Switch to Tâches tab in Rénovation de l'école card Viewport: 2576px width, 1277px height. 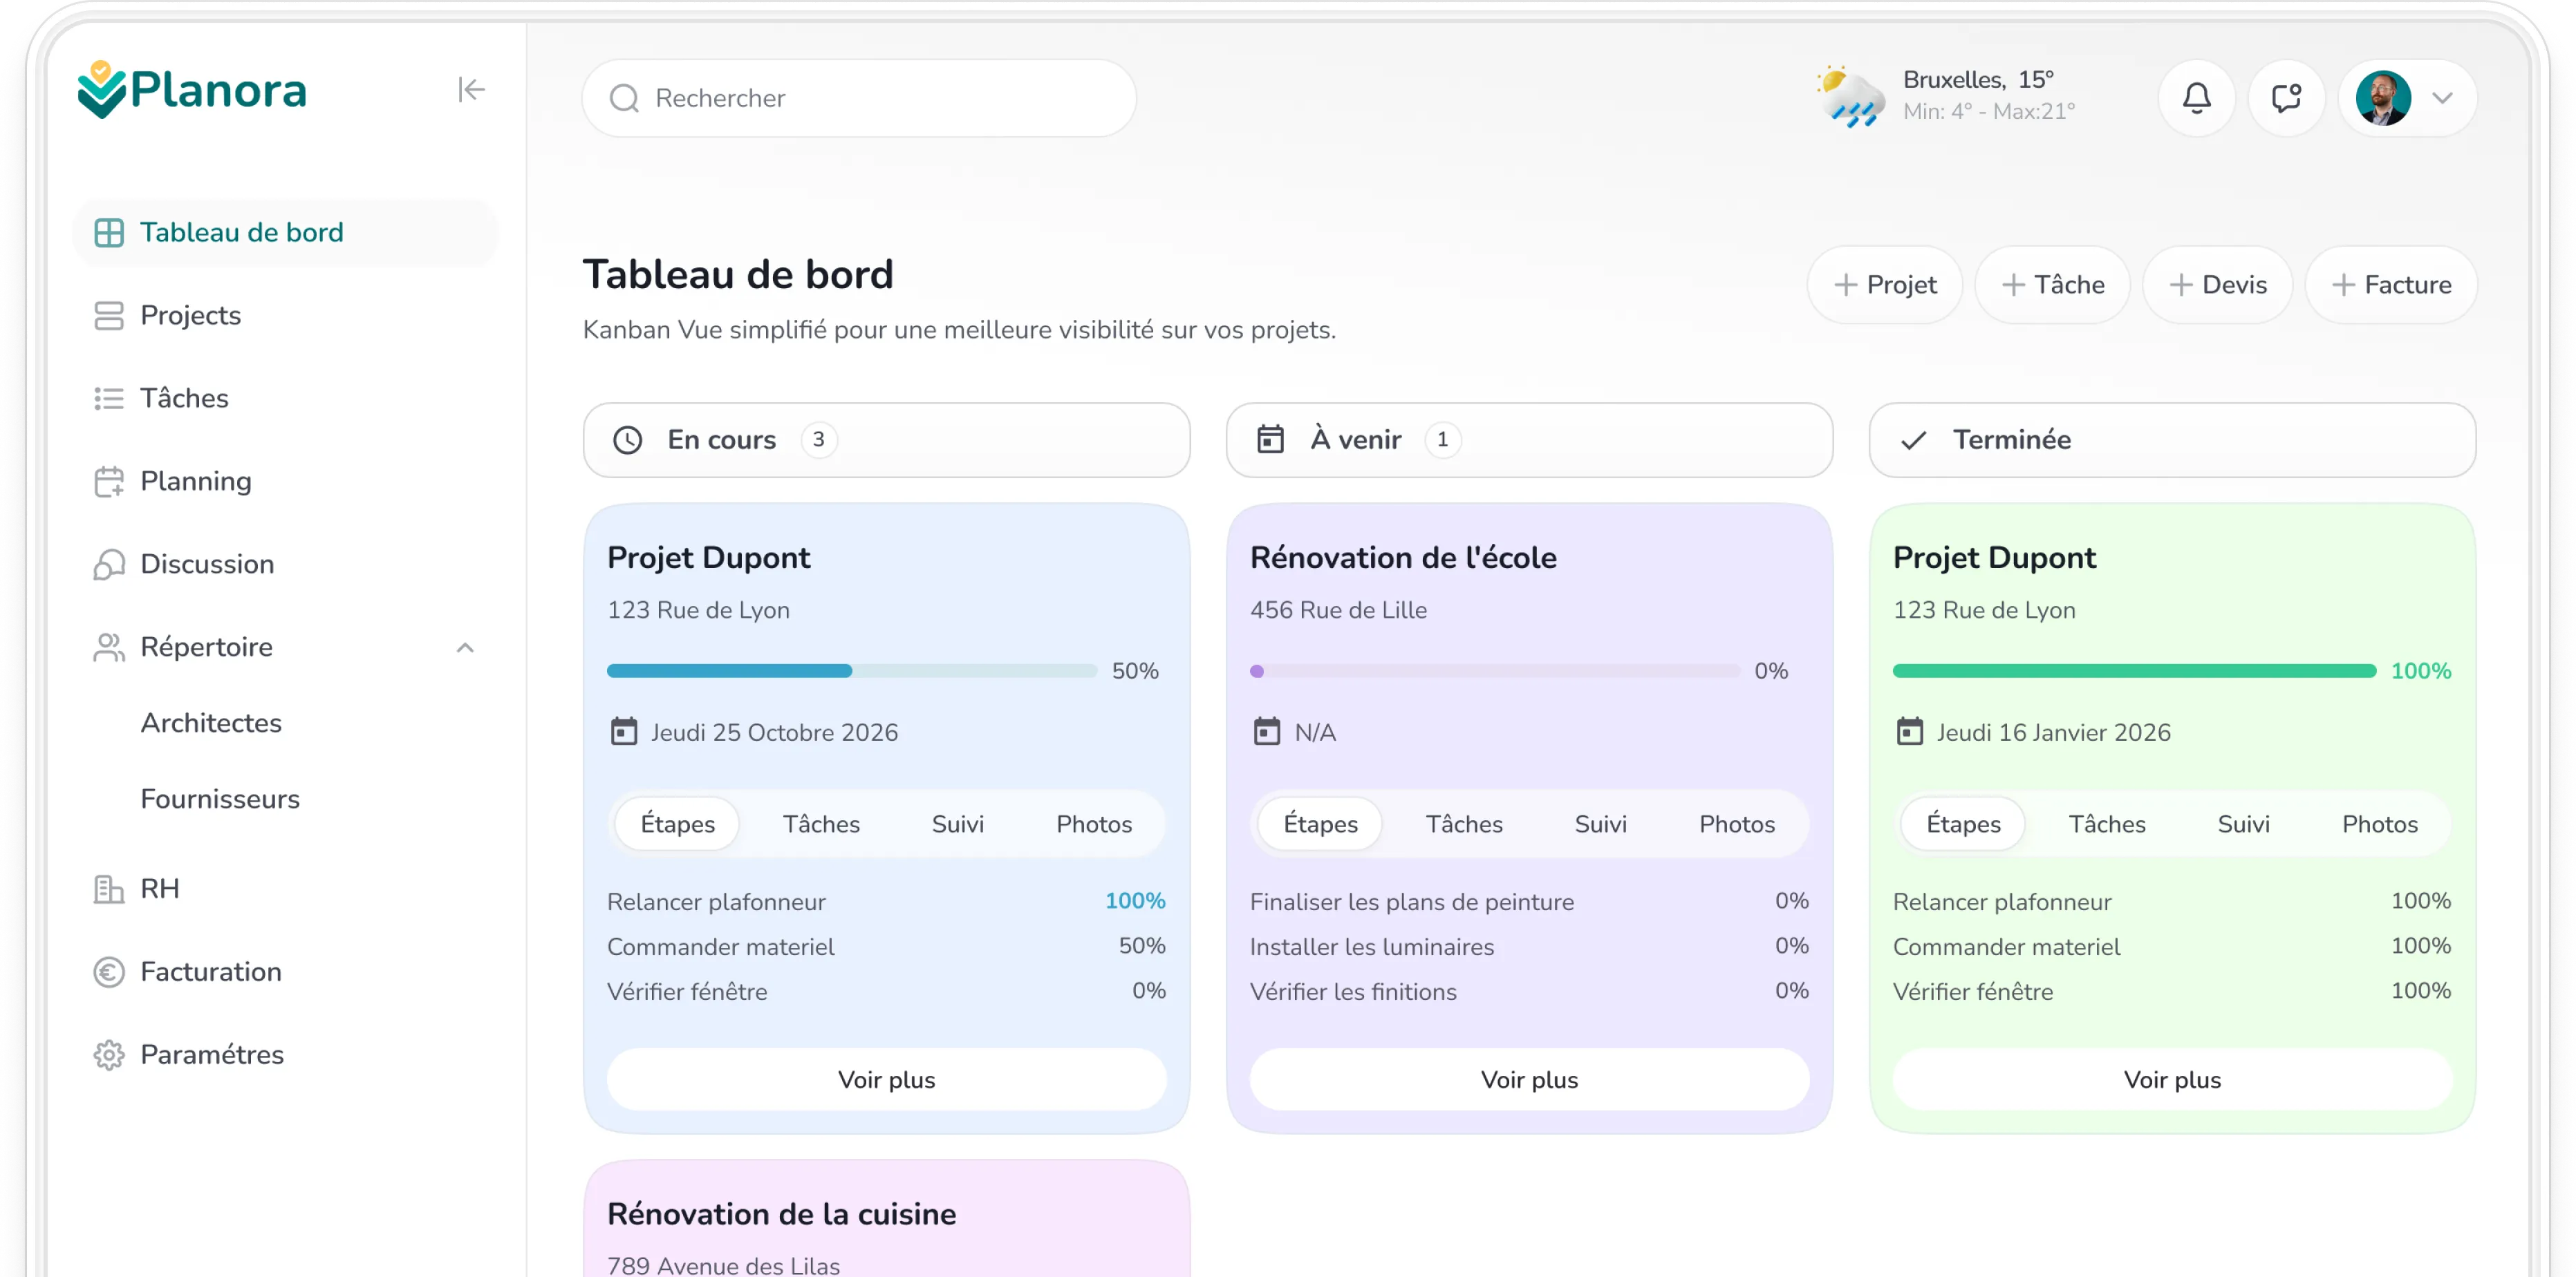(1464, 824)
